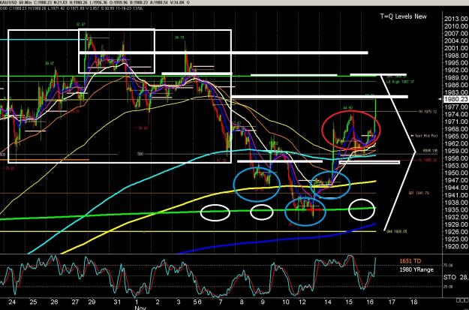The height and width of the screenshot is (310, 469).
Task: Click date 16 on the time axis
Action: tap(371, 302)
